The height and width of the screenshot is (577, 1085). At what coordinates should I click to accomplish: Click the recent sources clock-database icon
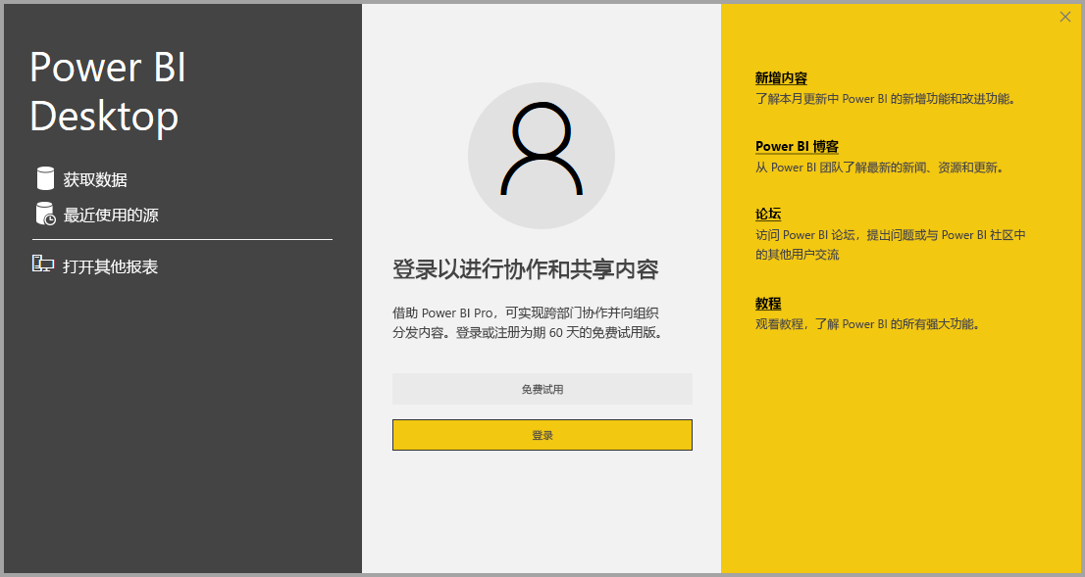(46, 214)
